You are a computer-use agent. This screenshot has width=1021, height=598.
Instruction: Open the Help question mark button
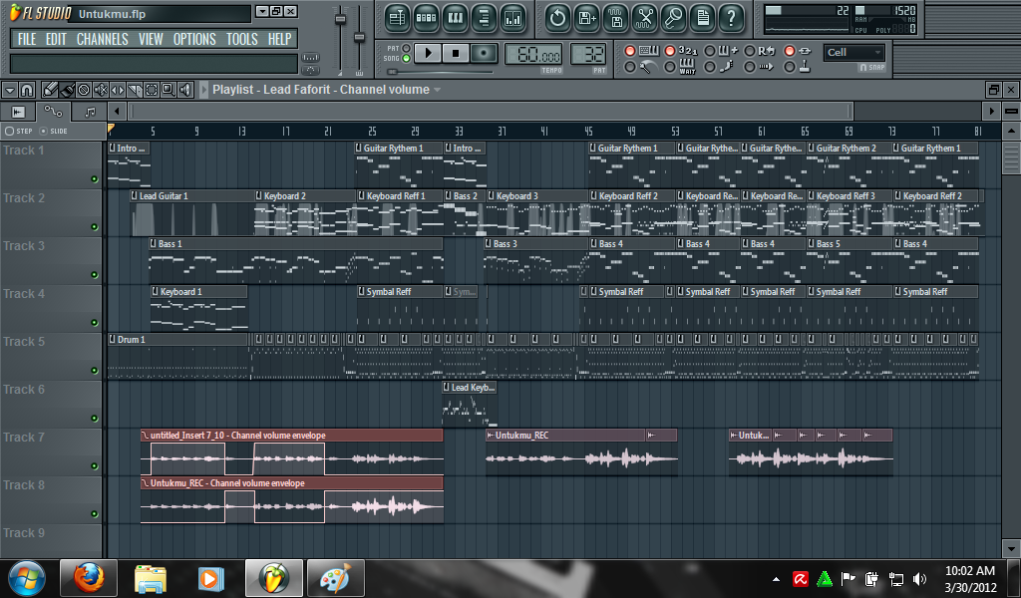[x=731, y=18]
